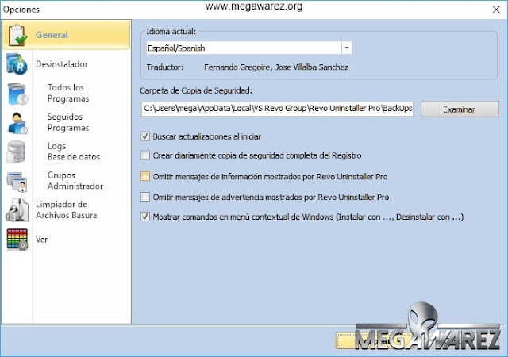
Task: Go to Limpiador de Archivos Basura
Action: point(66,209)
